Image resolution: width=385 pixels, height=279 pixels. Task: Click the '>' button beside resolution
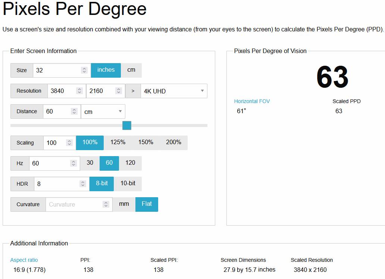tap(133, 91)
